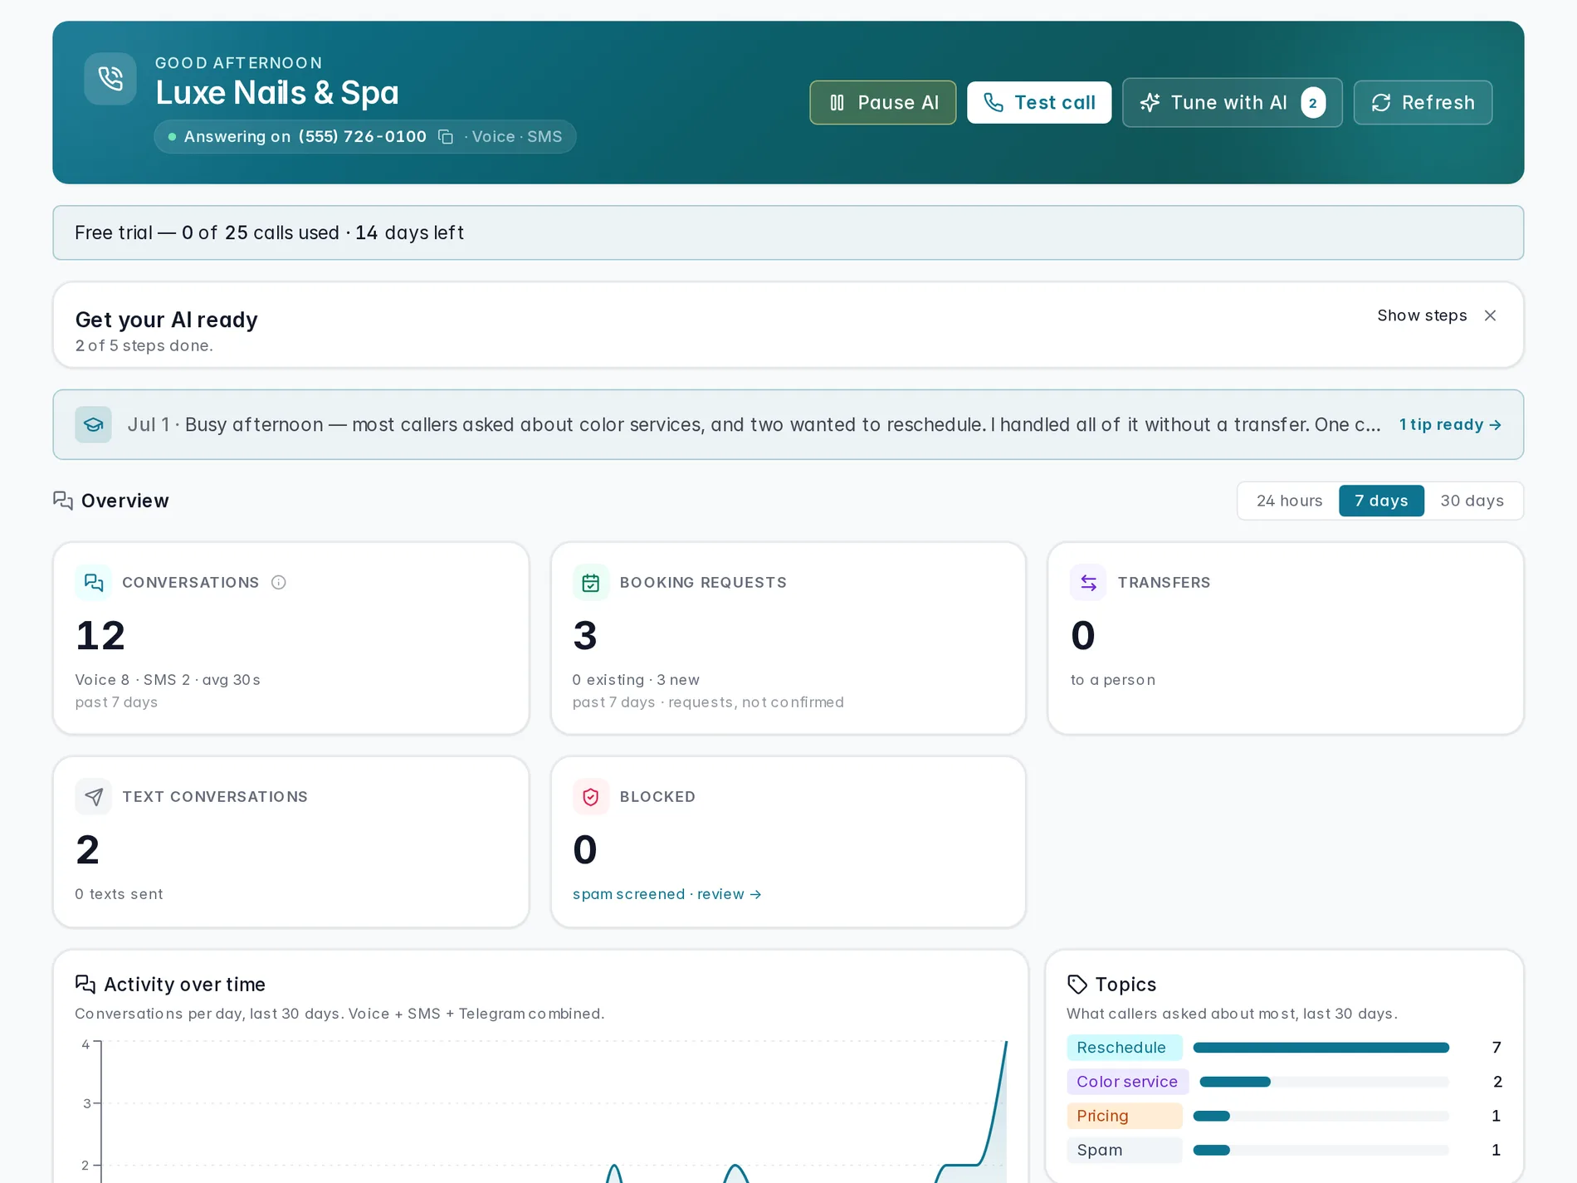
Task: Click the Refresh arrows icon
Action: pyautogui.click(x=1380, y=103)
